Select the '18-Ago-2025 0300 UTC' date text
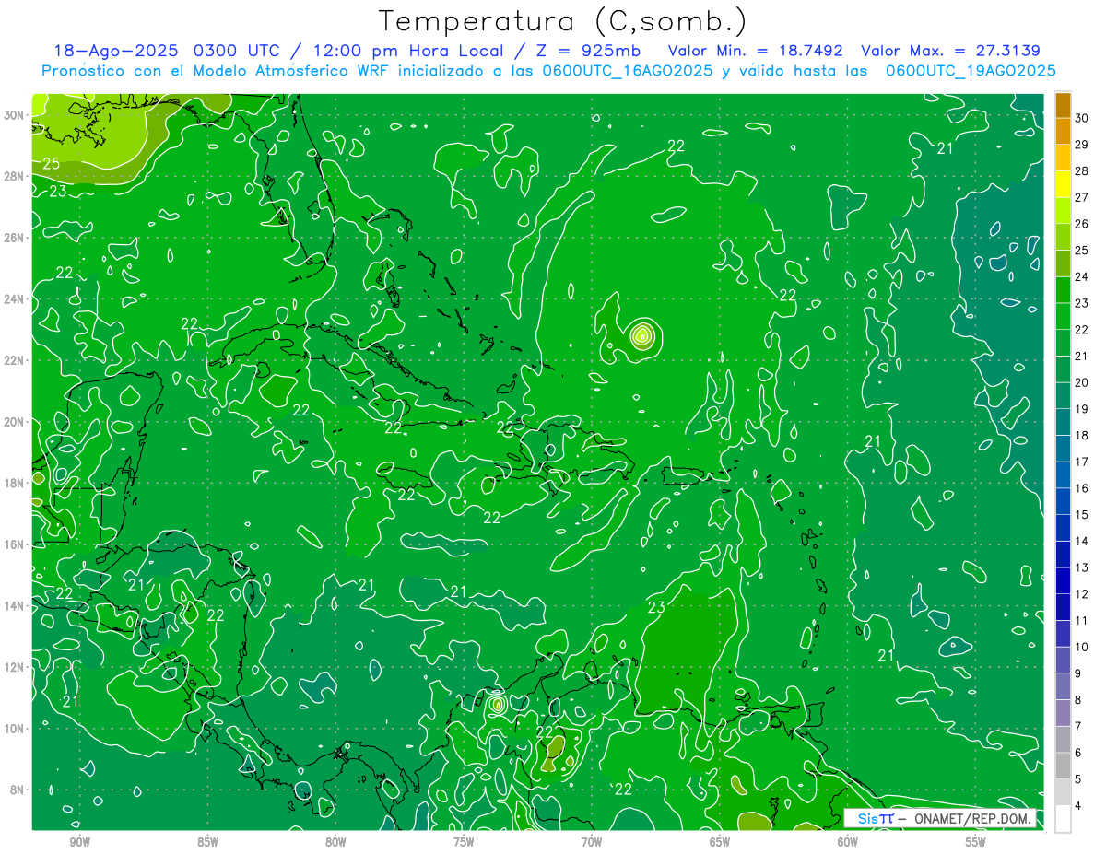The height and width of the screenshot is (854, 1106). 167,51
